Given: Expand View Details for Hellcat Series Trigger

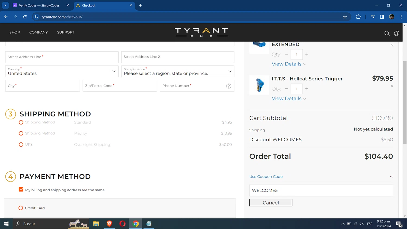Looking at the screenshot, I should pyautogui.click(x=289, y=98).
